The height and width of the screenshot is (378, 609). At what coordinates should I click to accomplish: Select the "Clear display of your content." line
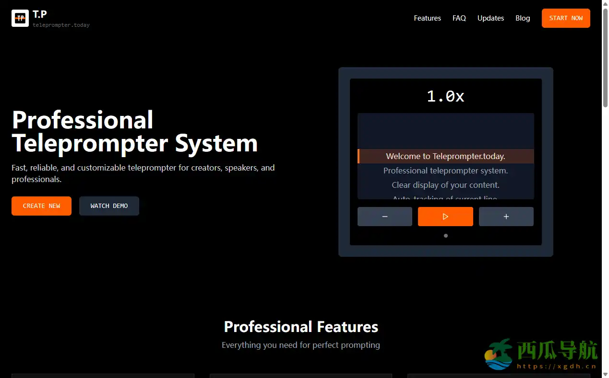click(445, 185)
